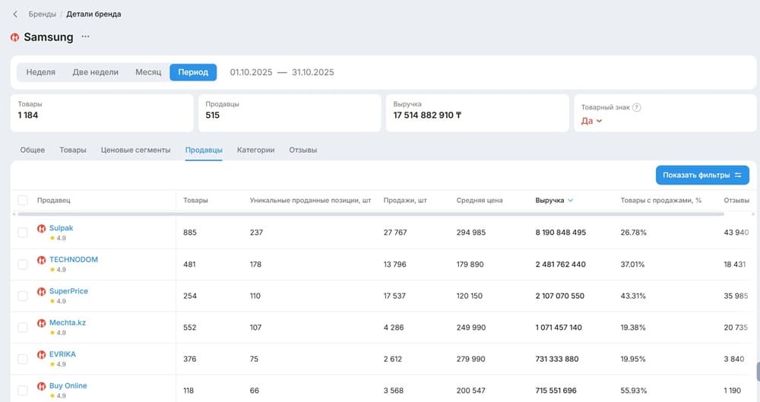The height and width of the screenshot is (402, 760).
Task: Open the Категории tab
Action: click(255, 150)
